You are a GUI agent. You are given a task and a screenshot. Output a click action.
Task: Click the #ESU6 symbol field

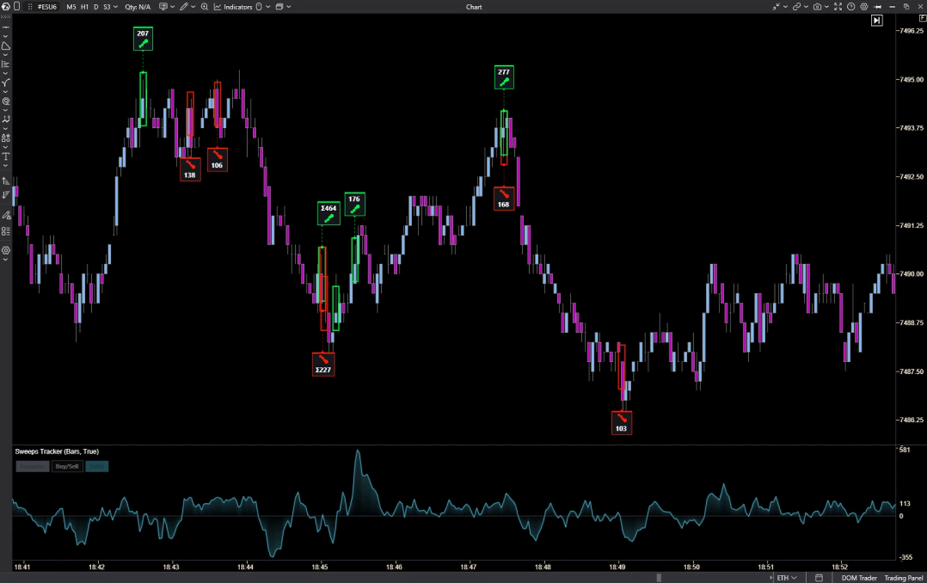47,7
